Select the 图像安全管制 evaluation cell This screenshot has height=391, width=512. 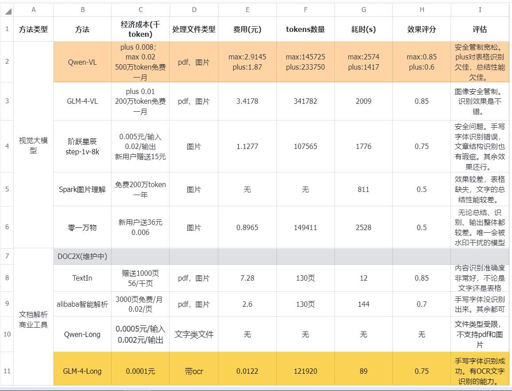[x=480, y=102]
